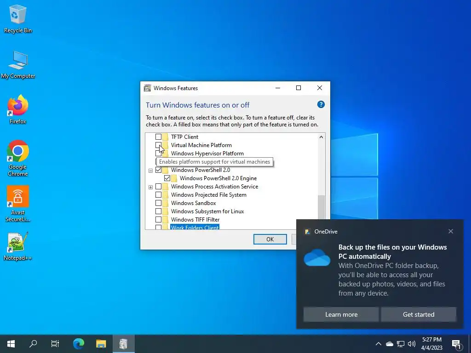Click the OneDrive cloud logo in the notification

tap(317, 257)
